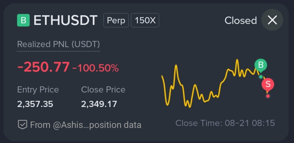The height and width of the screenshot is (143, 294).
Task: Click the Entry Price label
Action: pyautogui.click(x=38, y=90)
